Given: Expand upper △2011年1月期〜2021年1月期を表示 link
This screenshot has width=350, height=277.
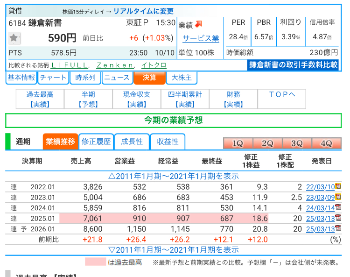Looking at the screenshot, I should click(x=173, y=176).
